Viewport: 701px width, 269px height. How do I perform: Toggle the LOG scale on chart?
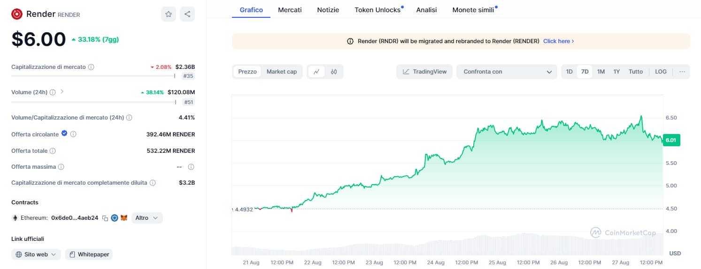tap(661, 72)
